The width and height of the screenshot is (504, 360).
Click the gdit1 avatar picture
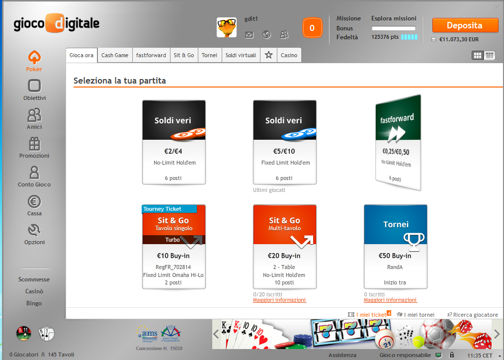[227, 27]
